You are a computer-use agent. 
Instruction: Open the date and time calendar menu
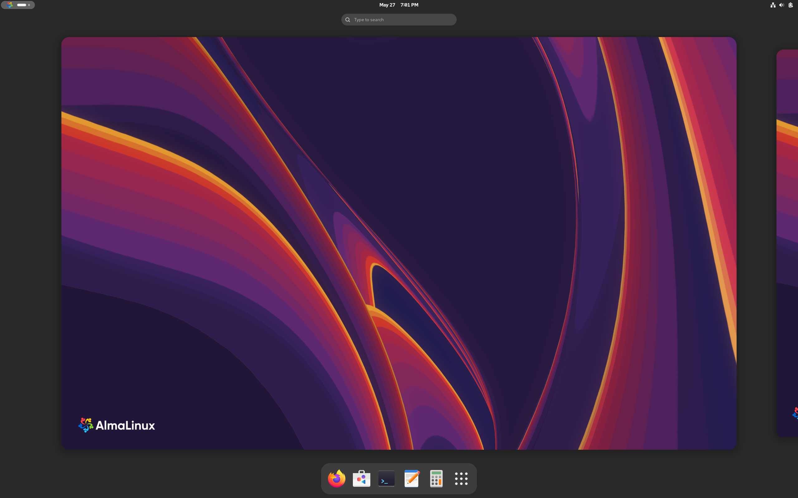click(x=398, y=5)
